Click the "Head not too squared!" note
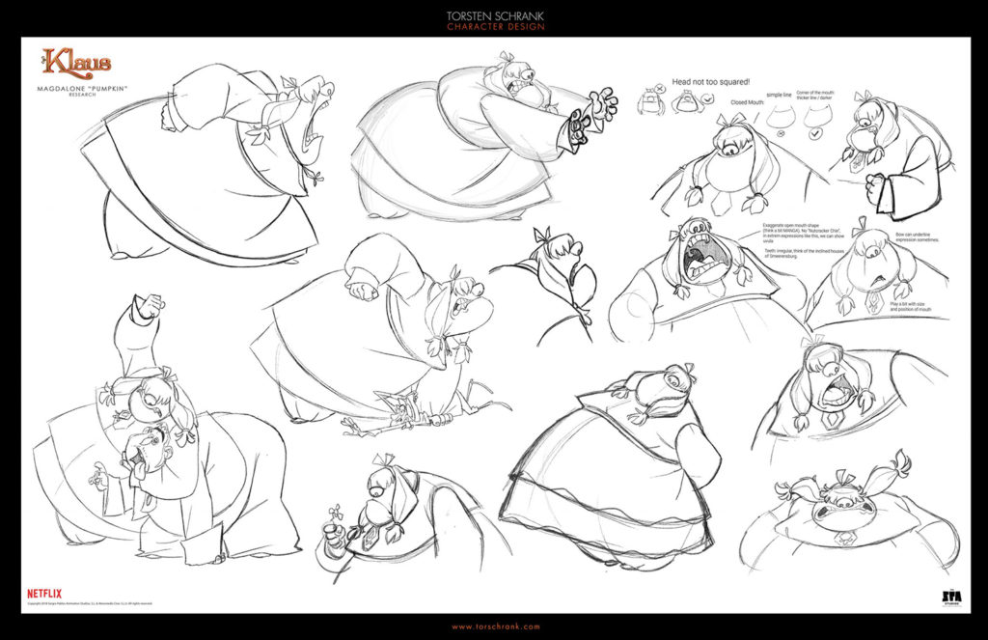The height and width of the screenshot is (640, 988). pyautogui.click(x=711, y=82)
